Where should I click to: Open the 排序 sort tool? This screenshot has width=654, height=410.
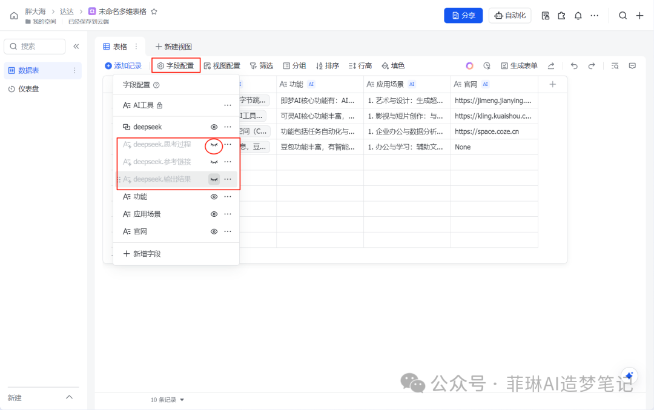click(x=328, y=66)
